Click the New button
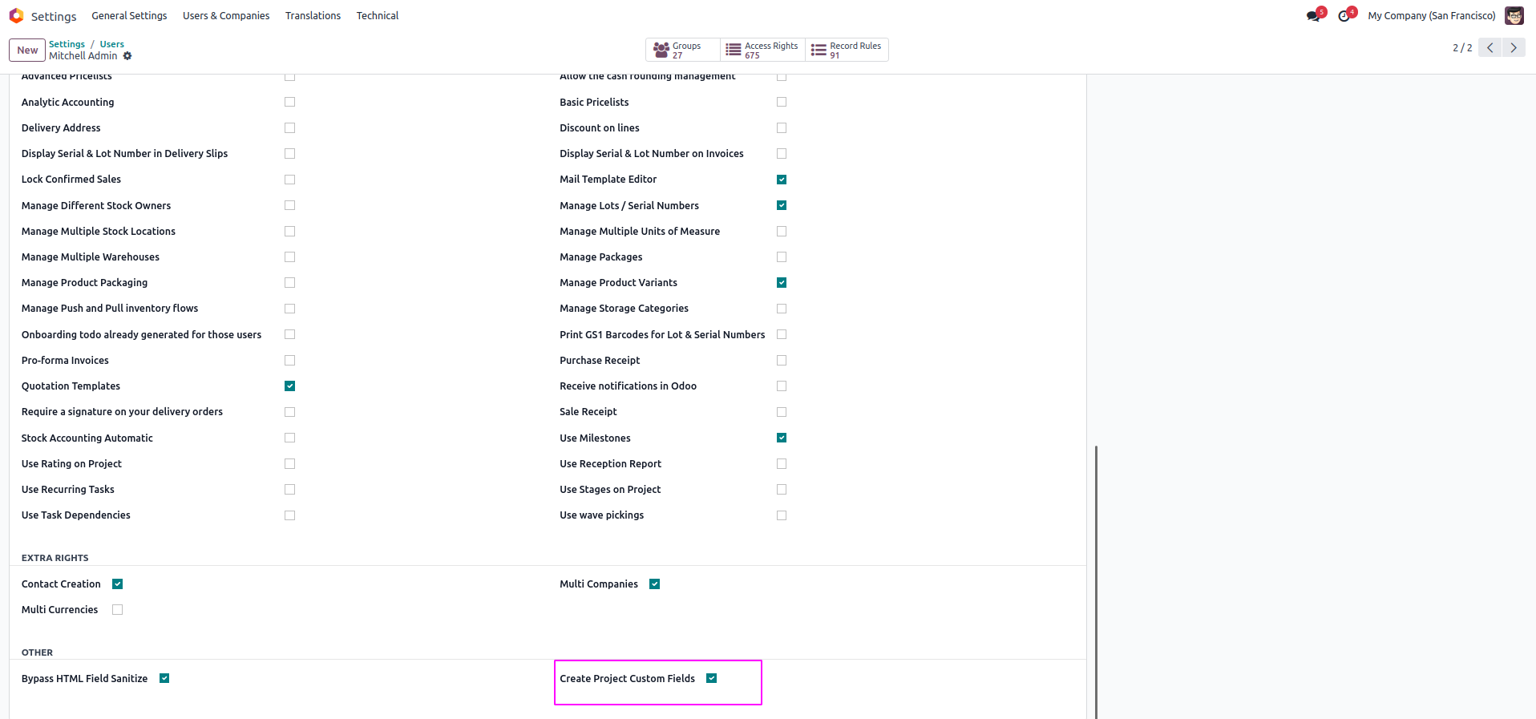 click(27, 50)
